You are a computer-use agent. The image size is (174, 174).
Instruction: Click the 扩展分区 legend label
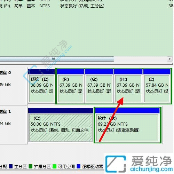(x=42, y=167)
